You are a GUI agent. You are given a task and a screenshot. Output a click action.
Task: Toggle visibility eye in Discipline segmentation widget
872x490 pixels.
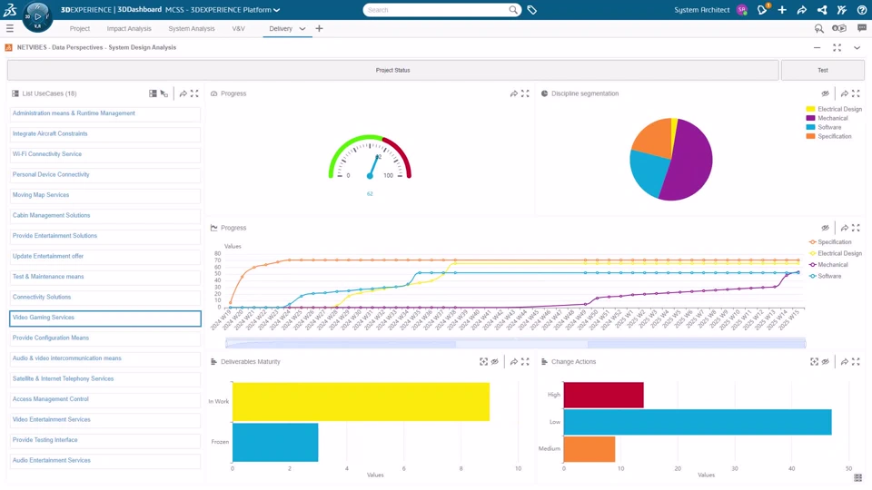tap(826, 93)
